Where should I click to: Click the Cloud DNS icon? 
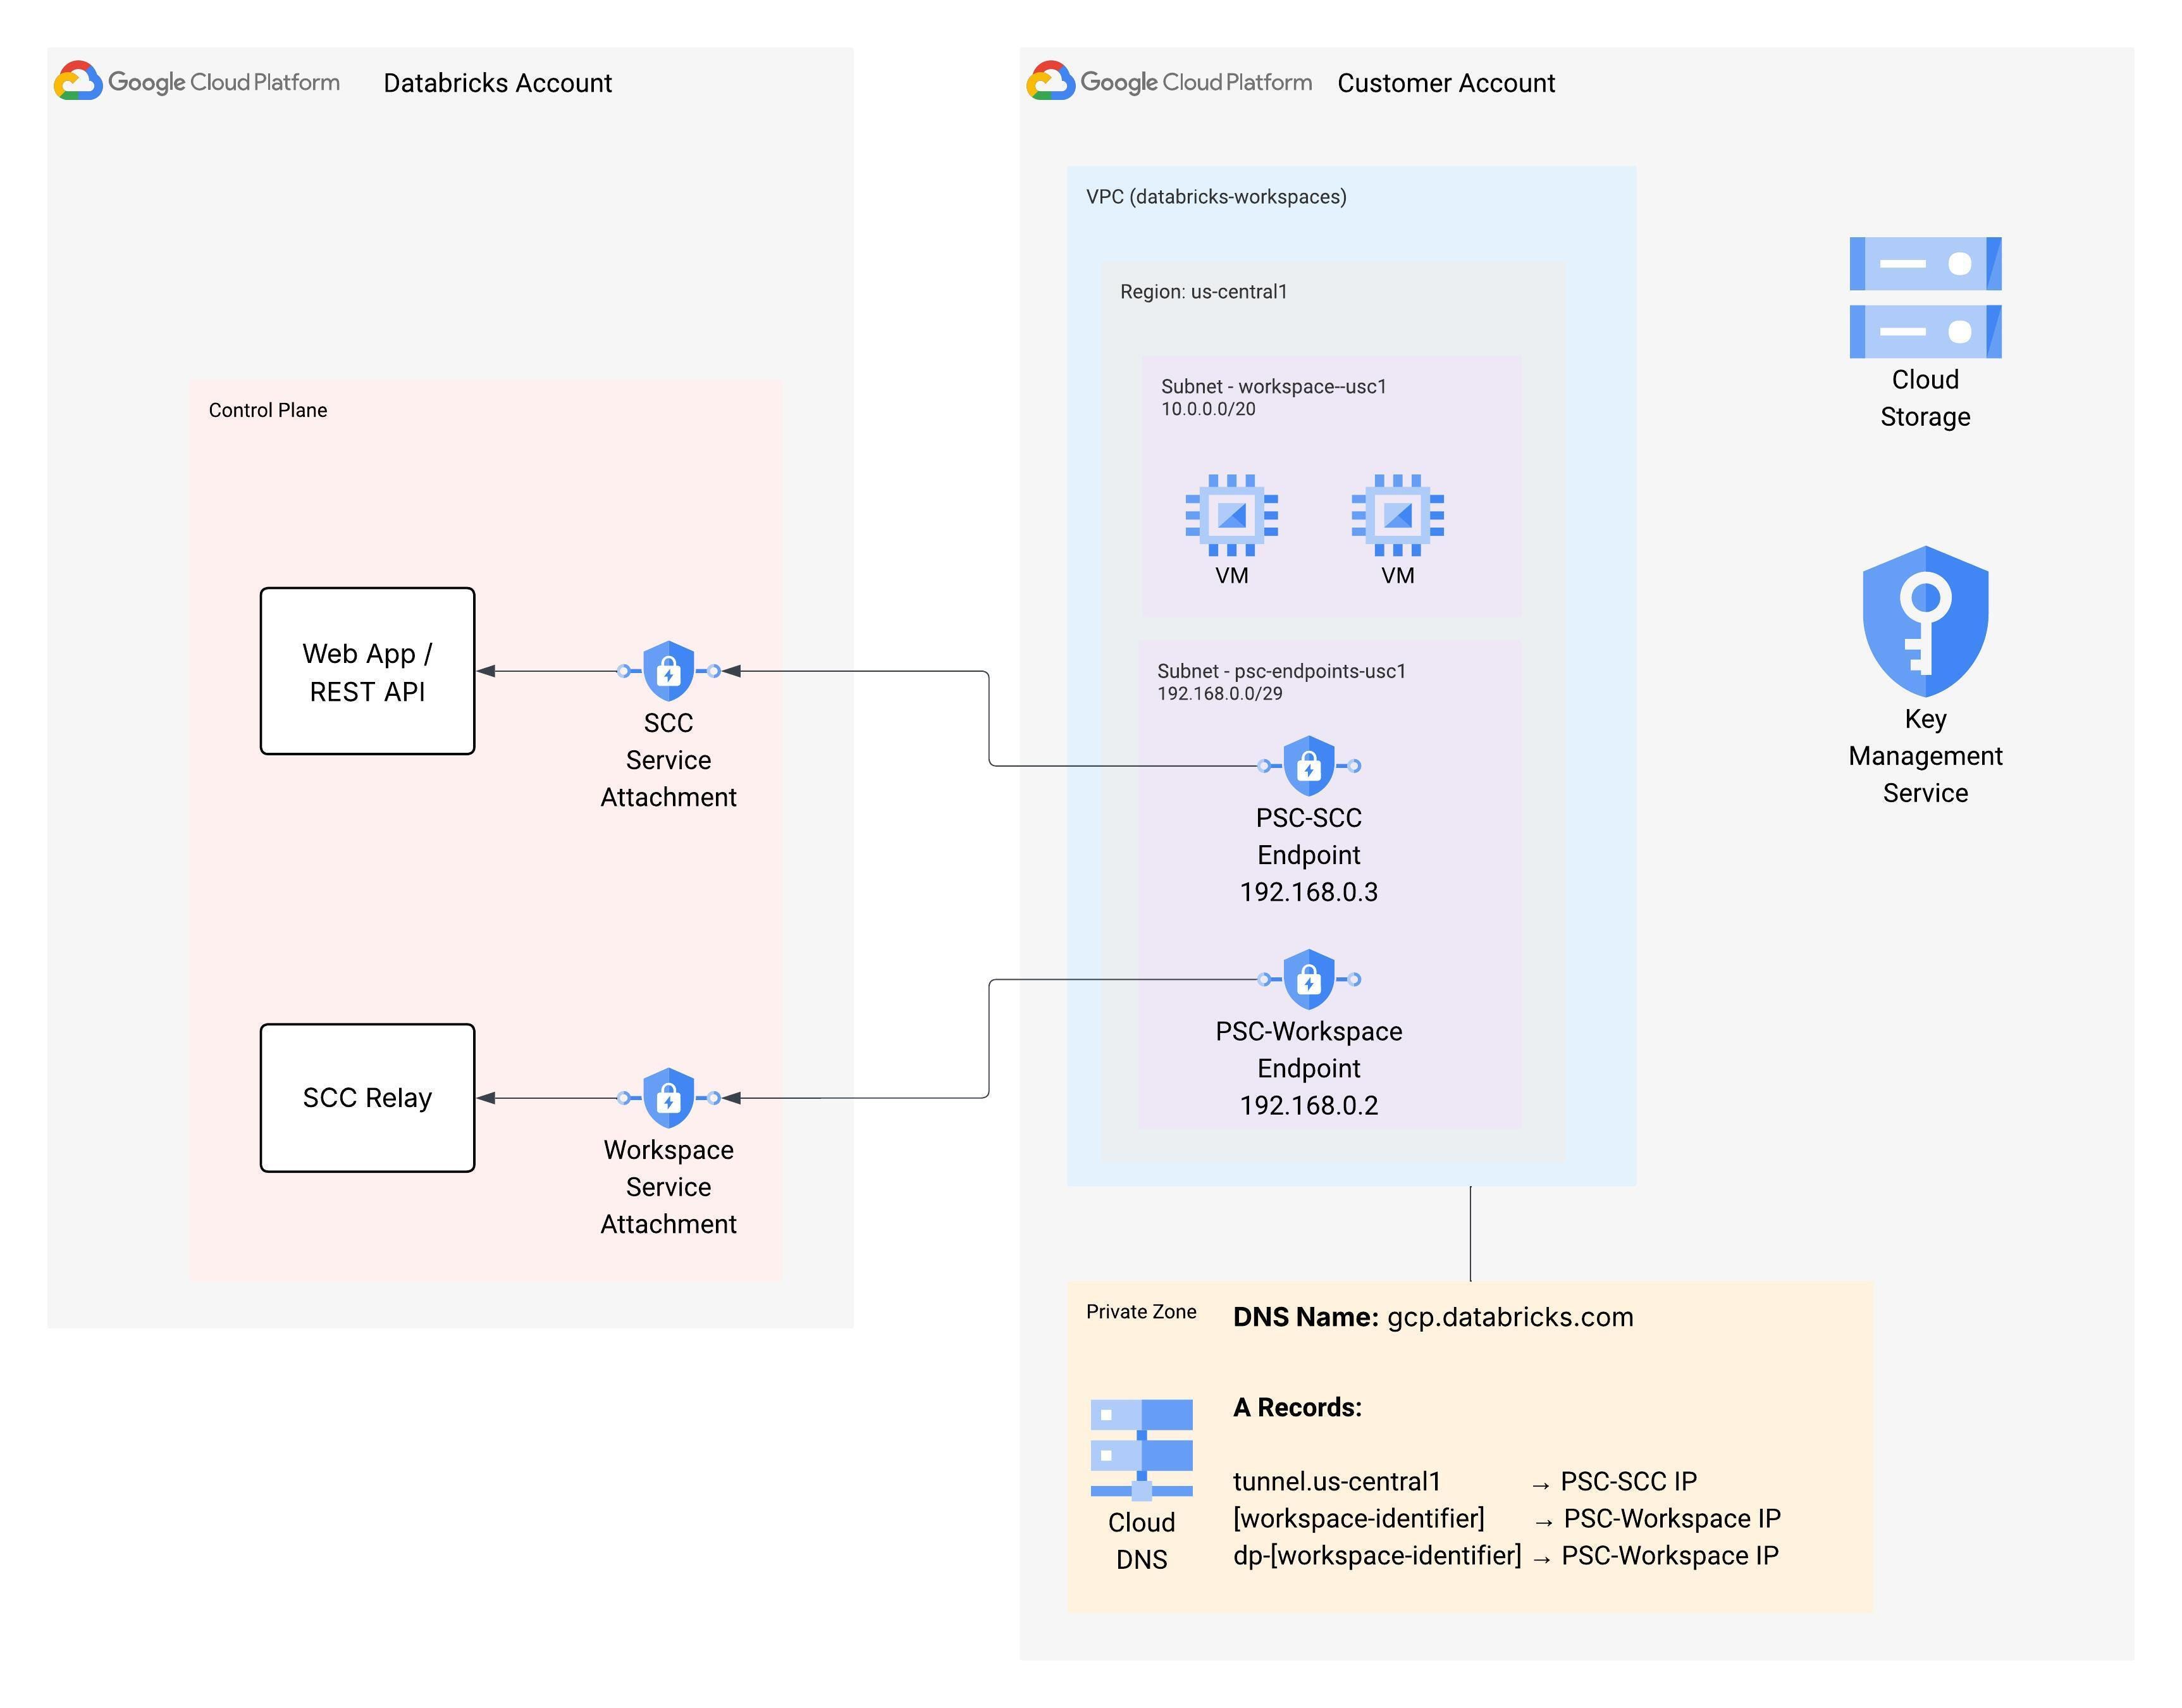click(1140, 1449)
